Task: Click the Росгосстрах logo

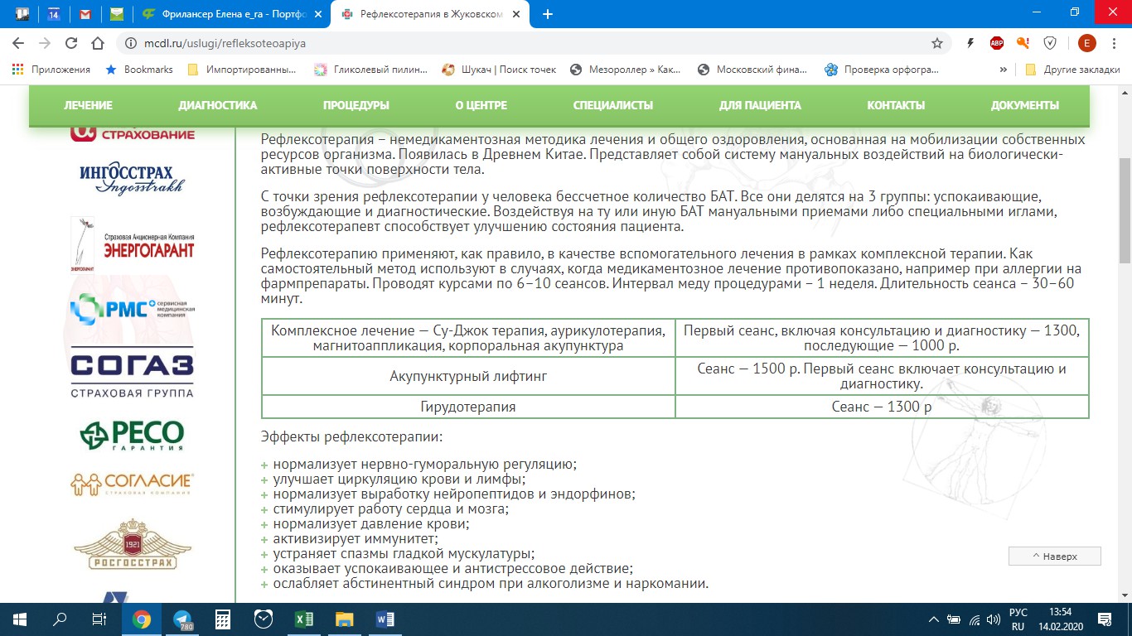Action: coord(133,545)
